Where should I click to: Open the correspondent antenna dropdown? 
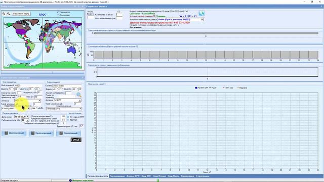[80, 100]
